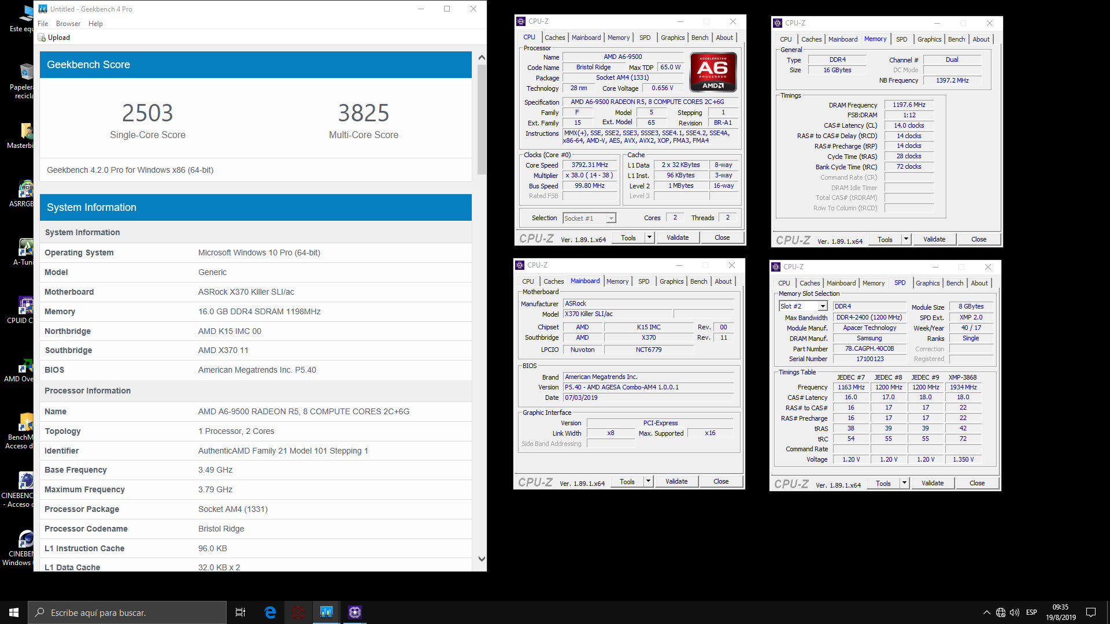Click the volume speaker tray icon

coord(1015,612)
